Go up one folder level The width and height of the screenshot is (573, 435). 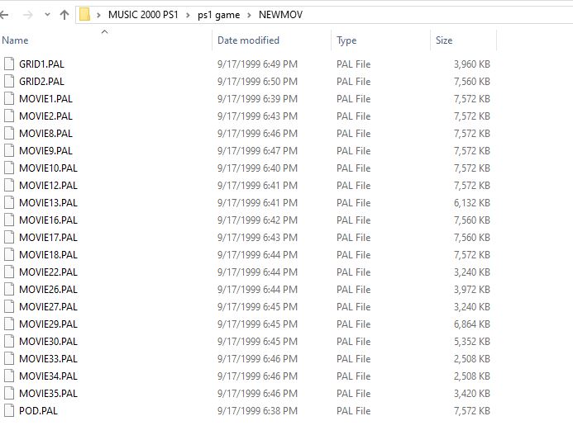coord(64,15)
